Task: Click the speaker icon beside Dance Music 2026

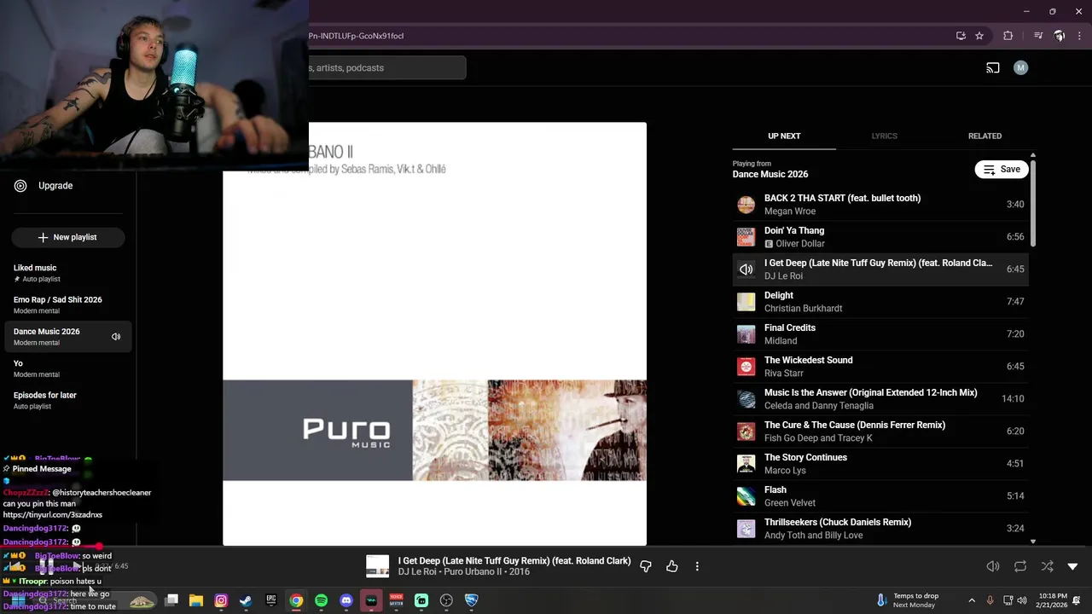Action: 116,336
